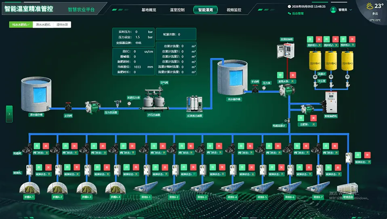
Task: Click the 电磁流量计 flow meter label
Action: (x=279, y=126)
